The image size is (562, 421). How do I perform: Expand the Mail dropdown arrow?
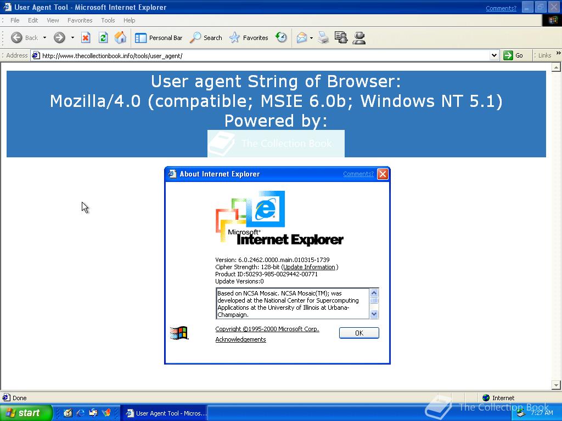pyautogui.click(x=311, y=38)
